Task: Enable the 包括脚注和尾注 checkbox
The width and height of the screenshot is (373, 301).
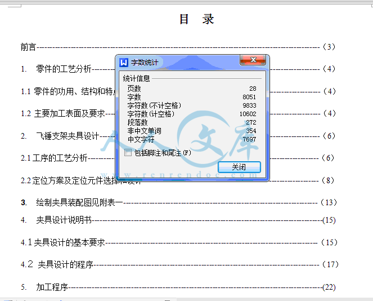Action: coord(128,153)
